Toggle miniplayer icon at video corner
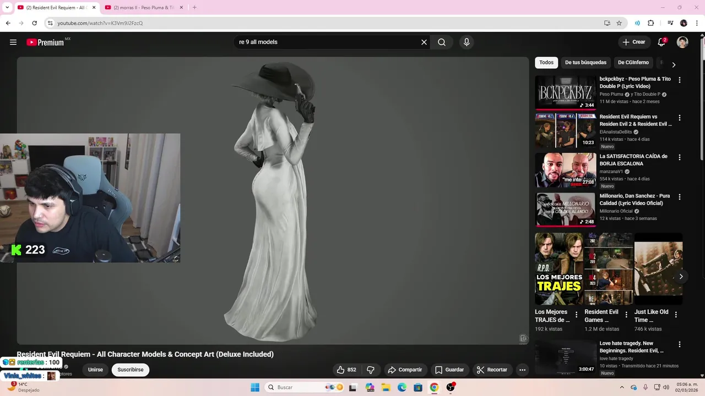This screenshot has width=705, height=396. click(523, 338)
